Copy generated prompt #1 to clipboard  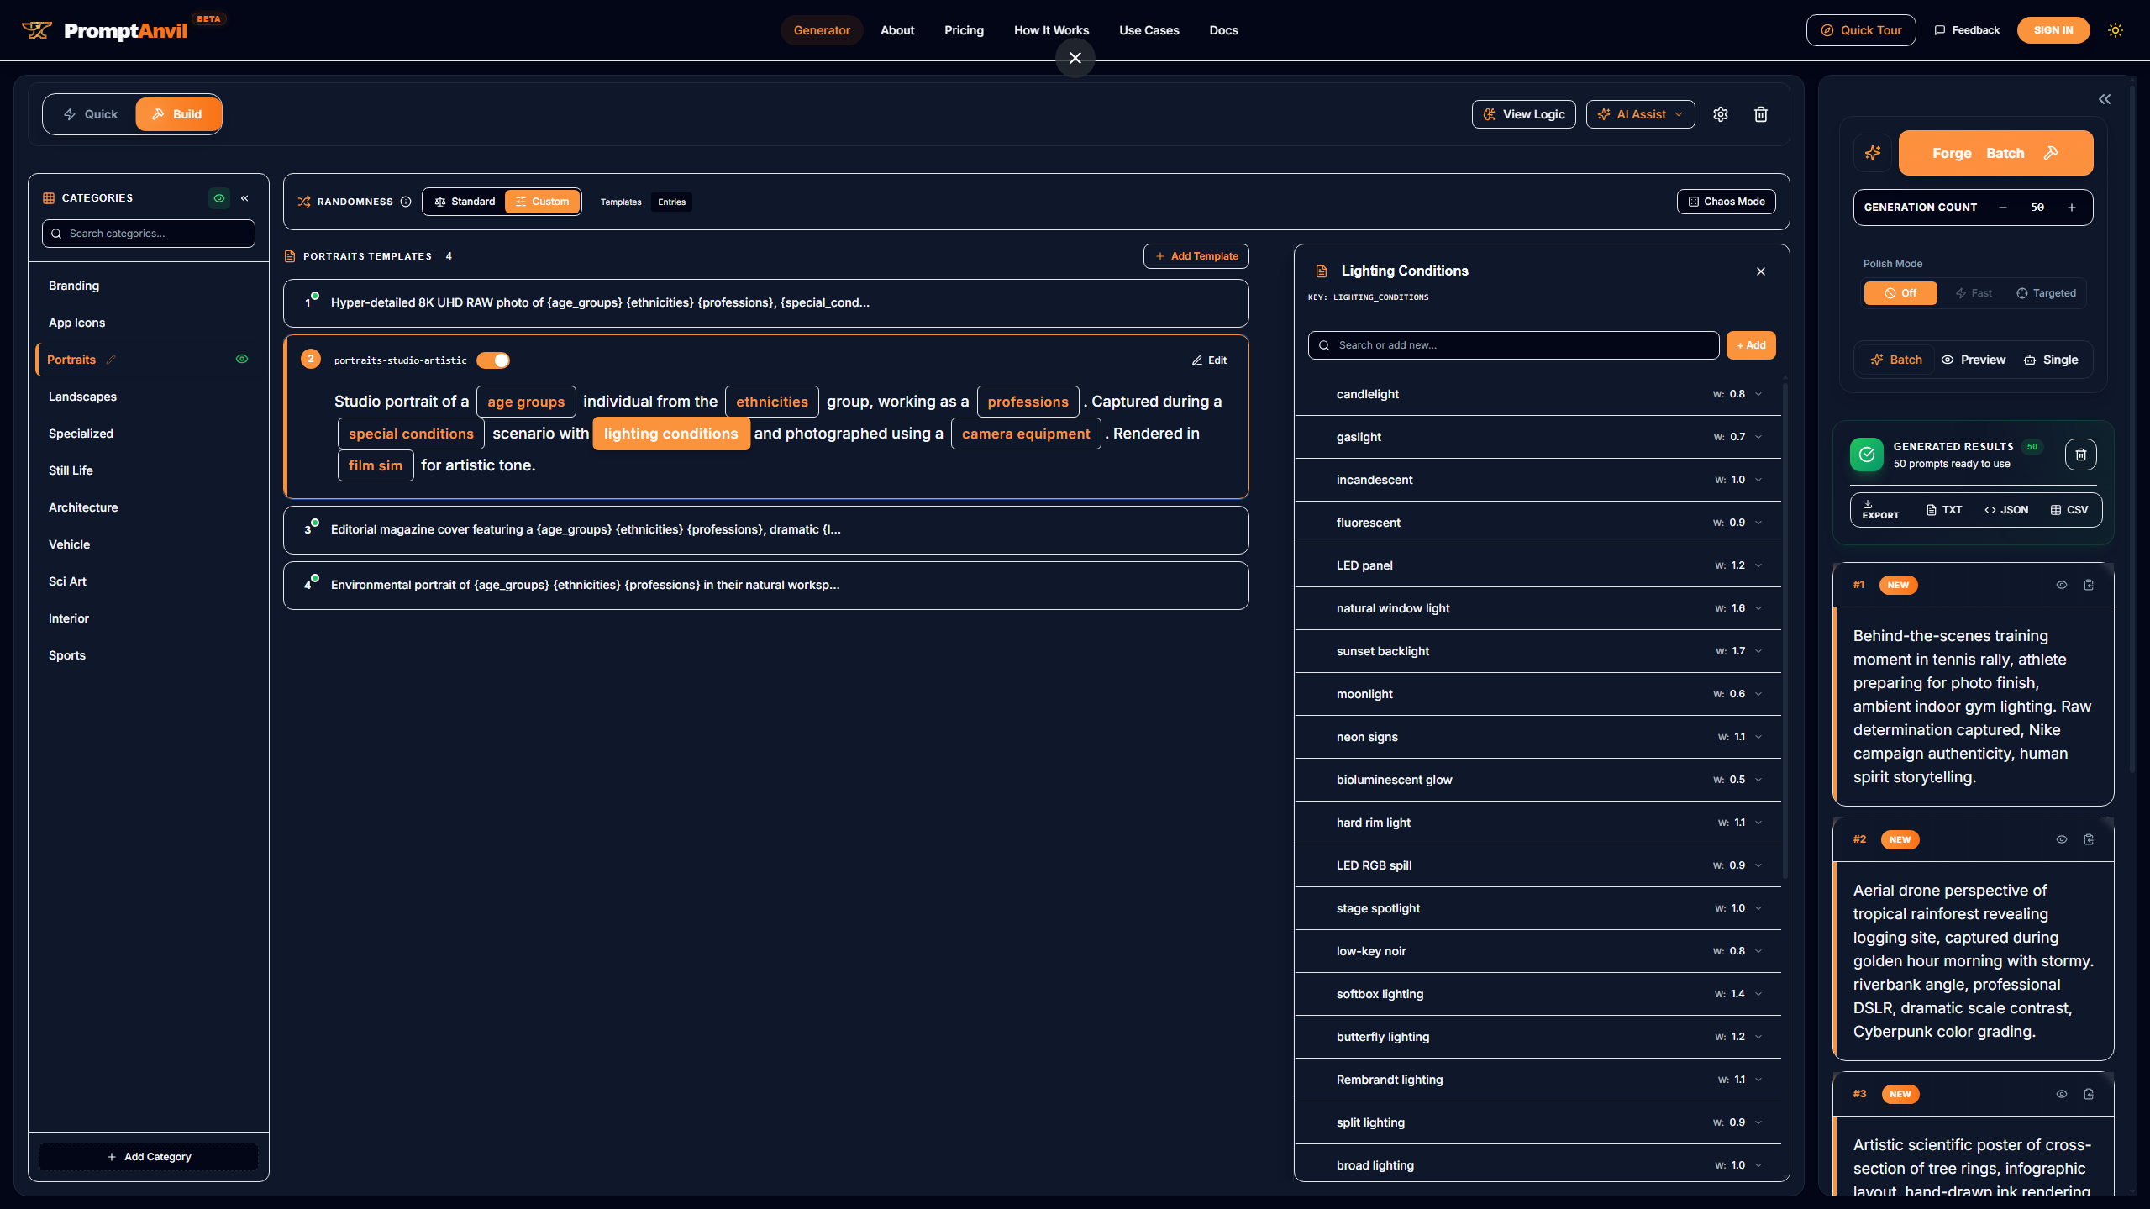coord(2089,585)
